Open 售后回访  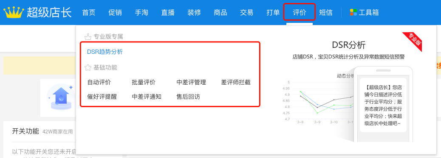coord(188,97)
